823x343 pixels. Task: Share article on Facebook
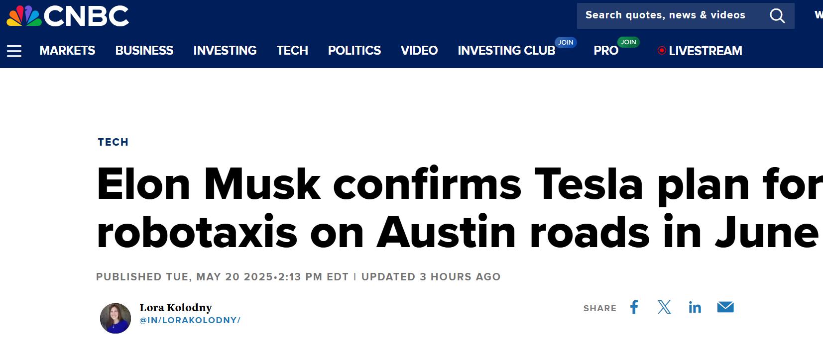[x=634, y=307]
